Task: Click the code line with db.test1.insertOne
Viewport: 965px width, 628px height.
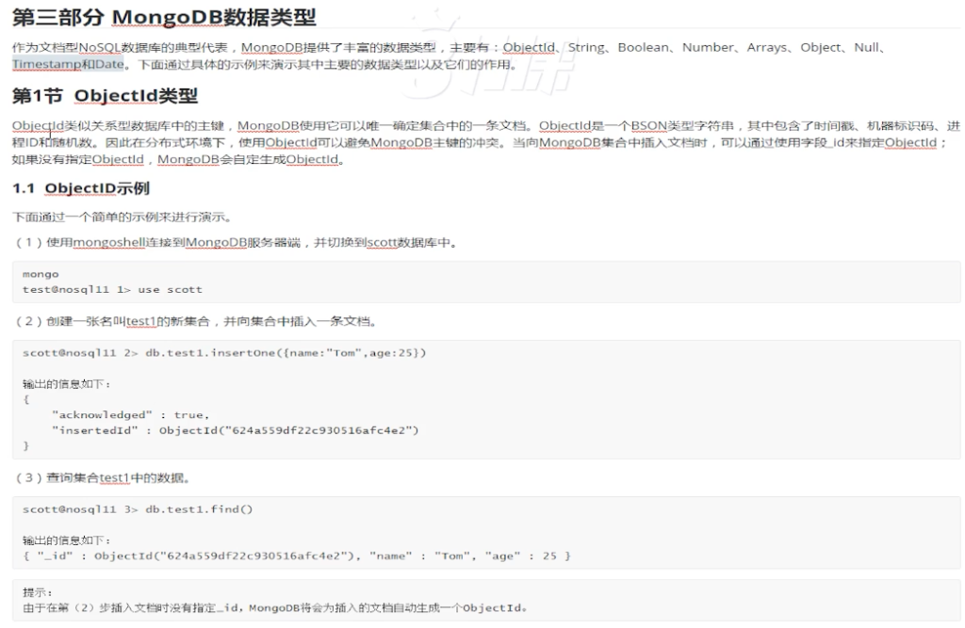Action: coord(224,353)
